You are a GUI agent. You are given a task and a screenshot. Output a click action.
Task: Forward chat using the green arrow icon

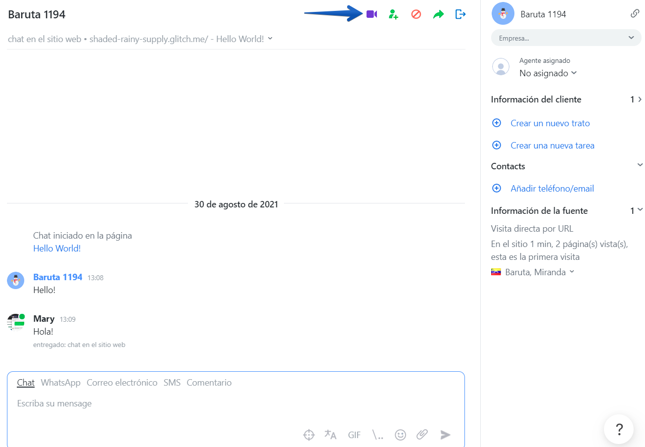coord(438,14)
